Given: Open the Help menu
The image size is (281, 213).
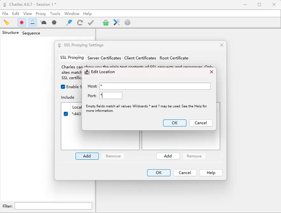Looking at the screenshot, I should (87, 14).
